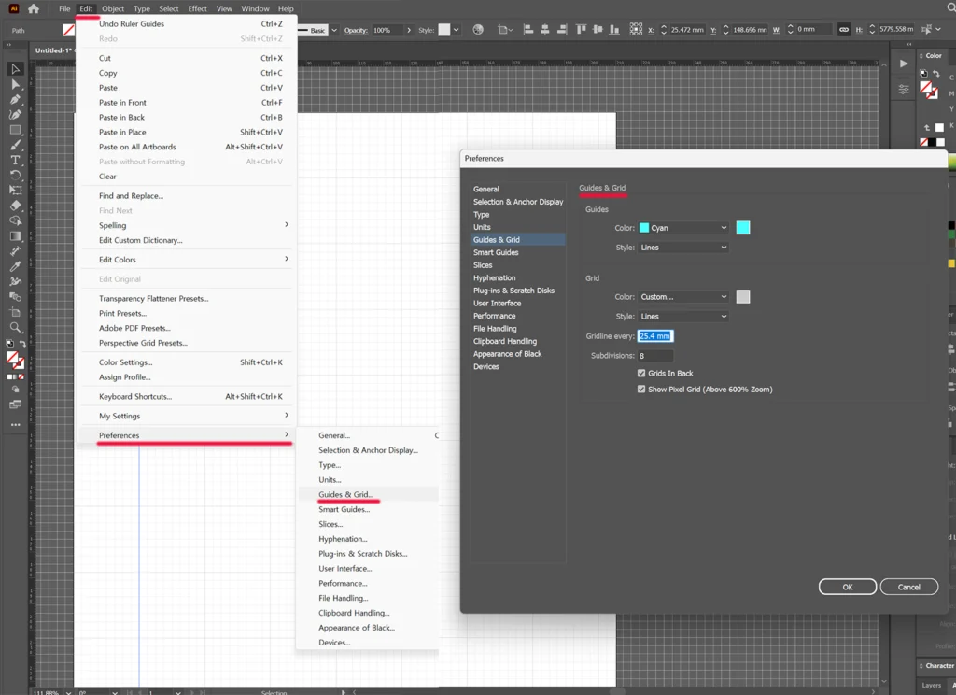Select the Type tool

15,160
